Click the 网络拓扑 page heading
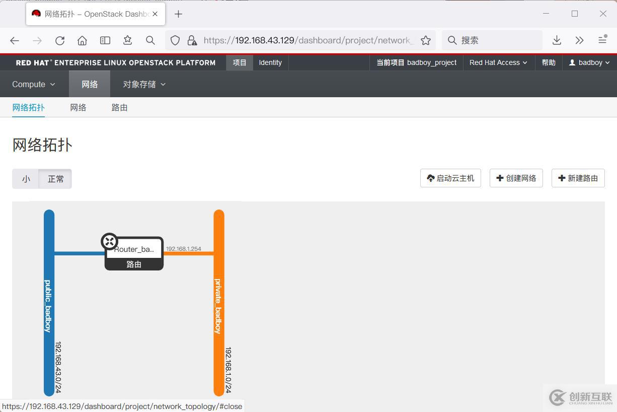Viewport: 617px width, 412px height. pyautogui.click(x=42, y=145)
